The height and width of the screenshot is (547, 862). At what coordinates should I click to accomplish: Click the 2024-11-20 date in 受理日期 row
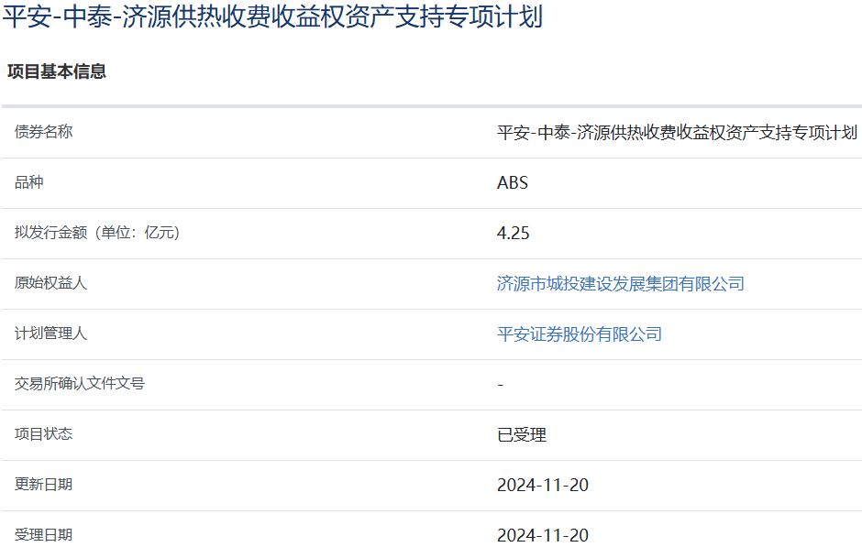coord(542,536)
